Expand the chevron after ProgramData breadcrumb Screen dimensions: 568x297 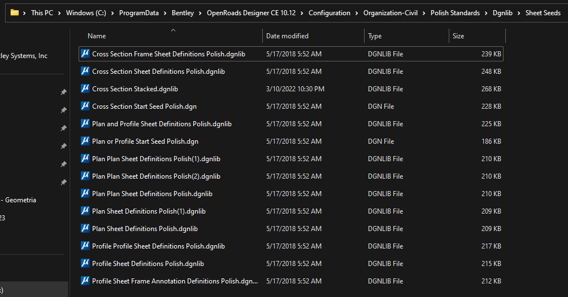(165, 13)
